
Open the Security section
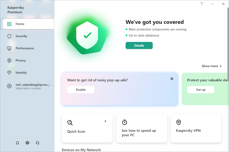click(27, 36)
